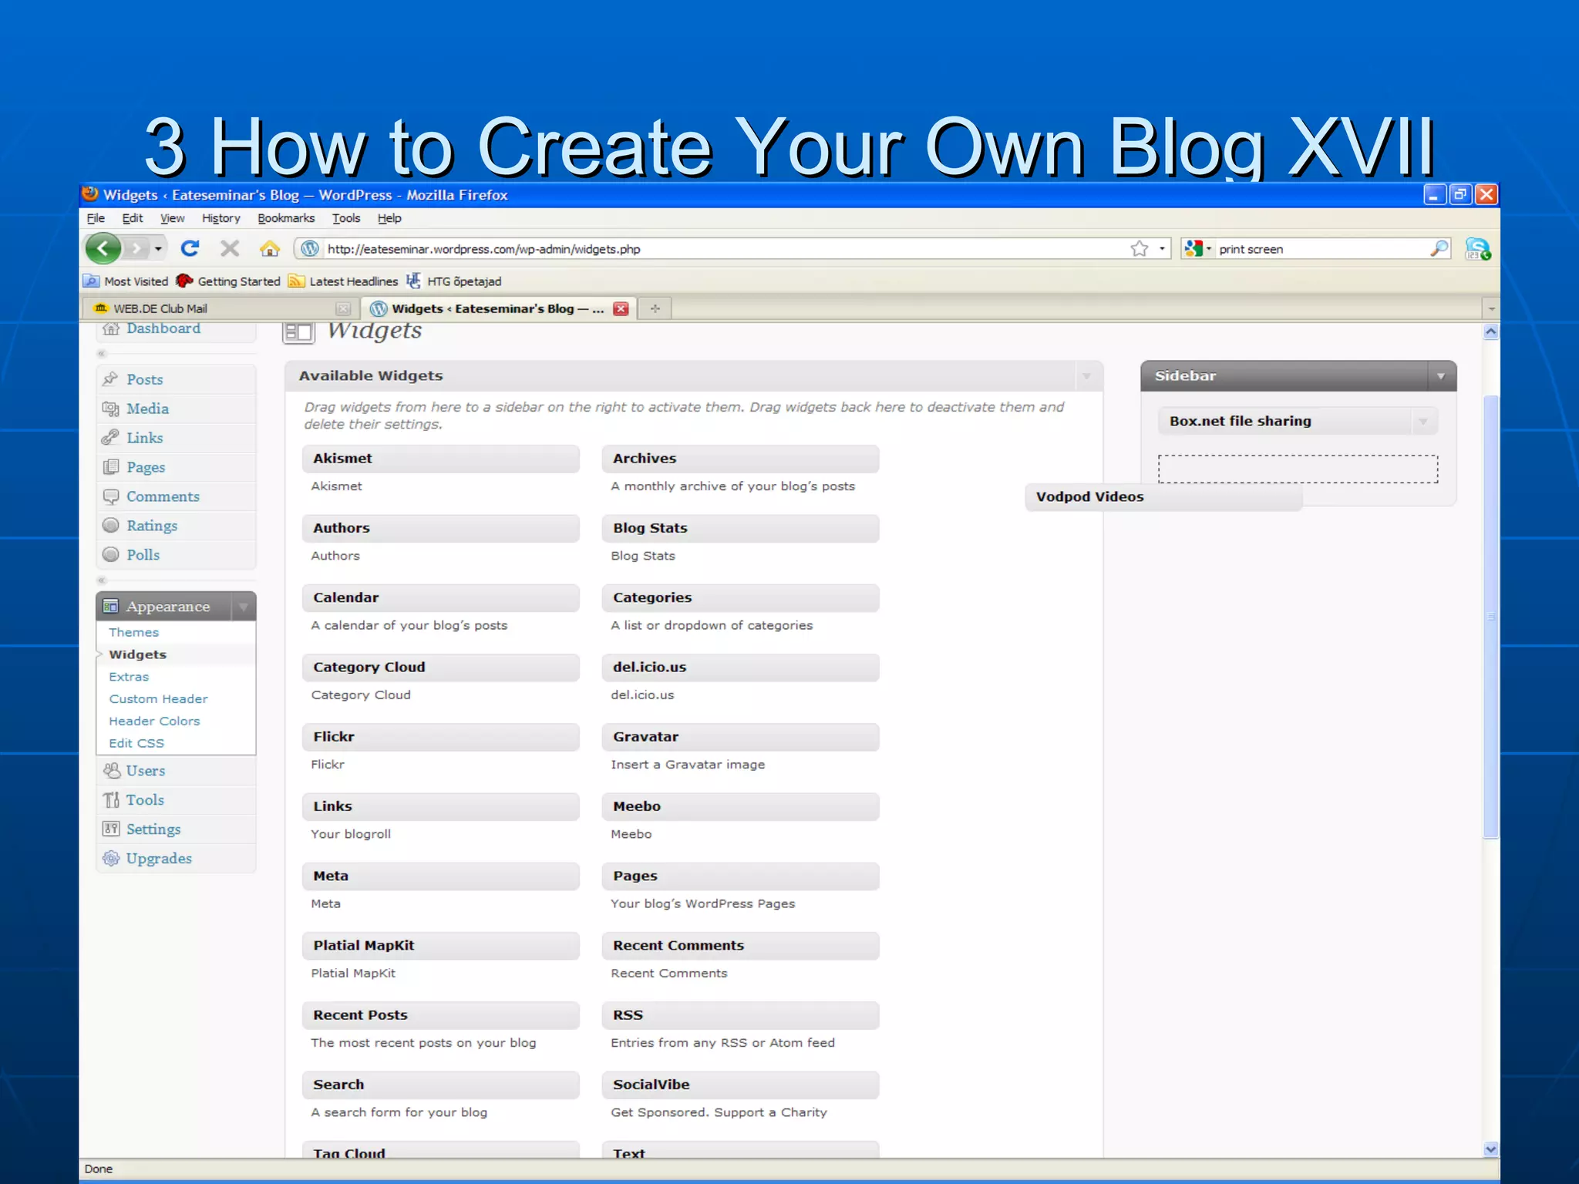Click scrollbar up arrow
The height and width of the screenshot is (1184, 1579).
(x=1491, y=332)
